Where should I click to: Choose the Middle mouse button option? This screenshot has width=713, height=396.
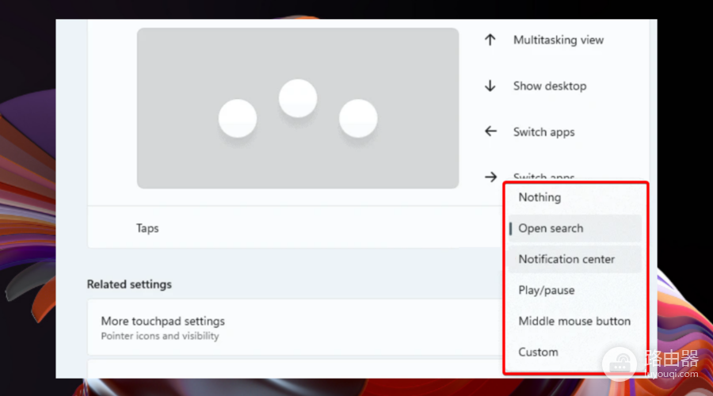coord(575,321)
